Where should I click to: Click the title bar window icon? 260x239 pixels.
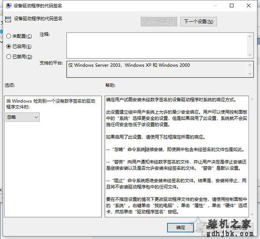(x=9, y=6)
